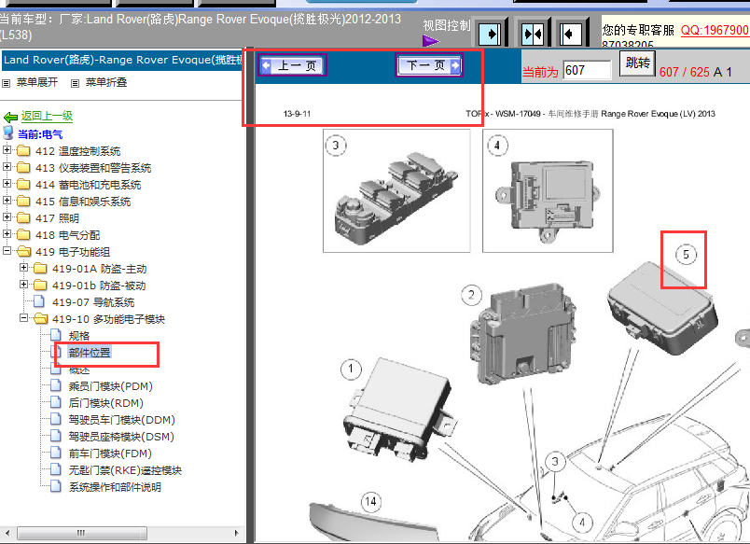Click the document icon beside 系统操作和部件说明

(56, 486)
